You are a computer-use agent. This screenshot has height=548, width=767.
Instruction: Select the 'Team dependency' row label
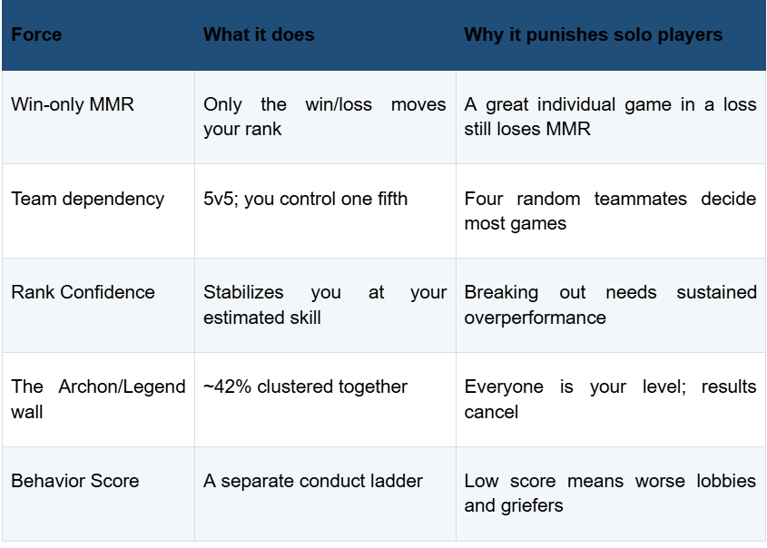[x=87, y=200]
